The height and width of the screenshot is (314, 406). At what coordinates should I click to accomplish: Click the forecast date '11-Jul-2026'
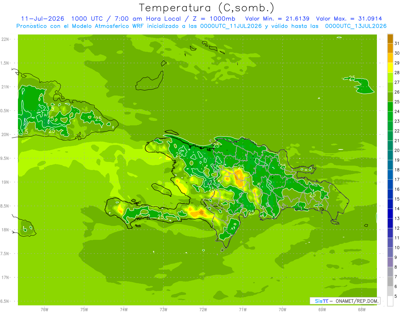point(43,19)
